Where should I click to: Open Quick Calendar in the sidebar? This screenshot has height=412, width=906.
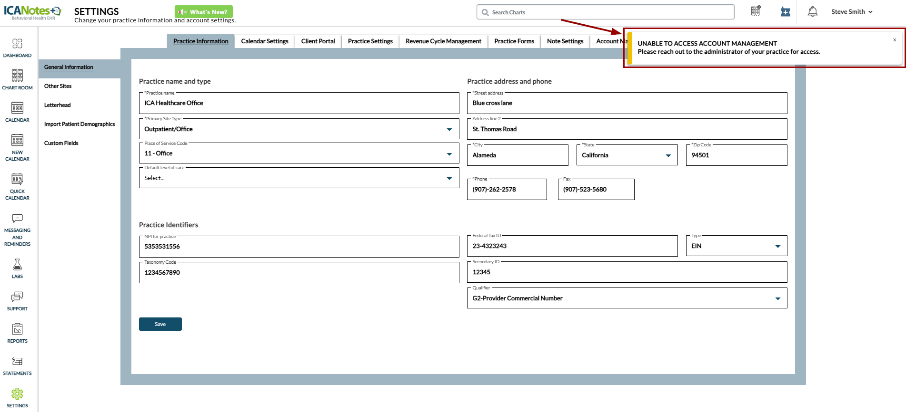click(17, 186)
